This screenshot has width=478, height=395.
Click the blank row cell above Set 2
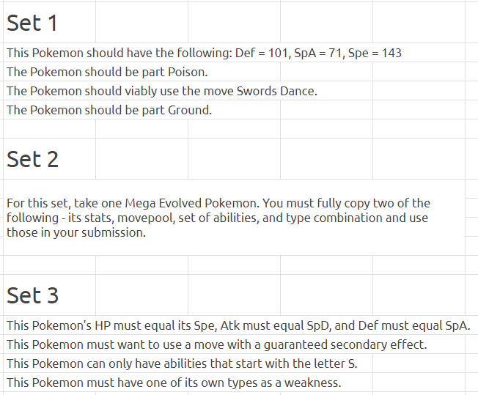tap(49, 129)
